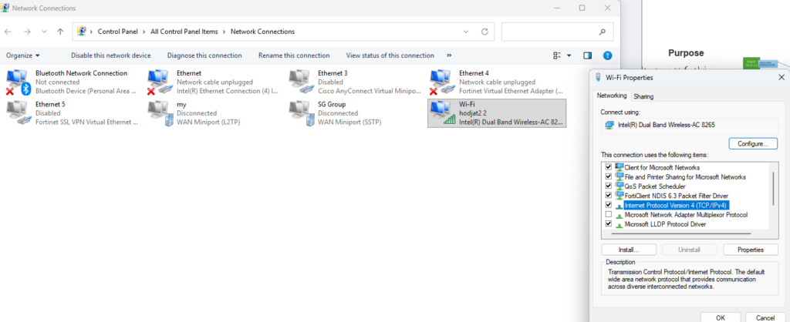Image resolution: width=790 pixels, height=322 pixels.
Task: Enable Microsoft Network Adapter Multiplexor Protocol checkbox
Action: click(609, 214)
